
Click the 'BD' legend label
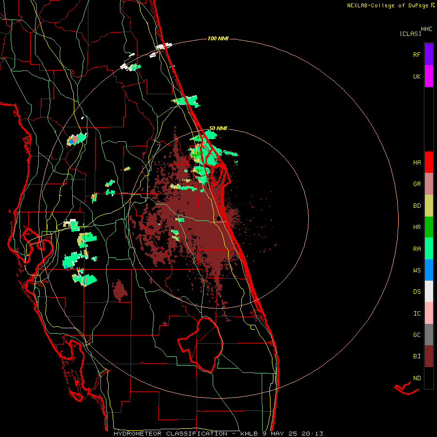point(417,206)
